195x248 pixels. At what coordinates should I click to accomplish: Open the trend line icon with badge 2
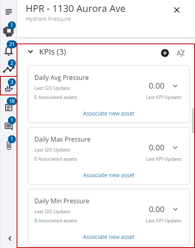coord(9,68)
